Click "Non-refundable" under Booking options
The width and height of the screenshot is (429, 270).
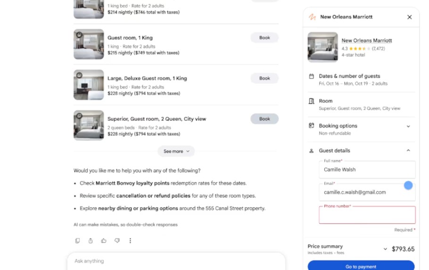335,133
